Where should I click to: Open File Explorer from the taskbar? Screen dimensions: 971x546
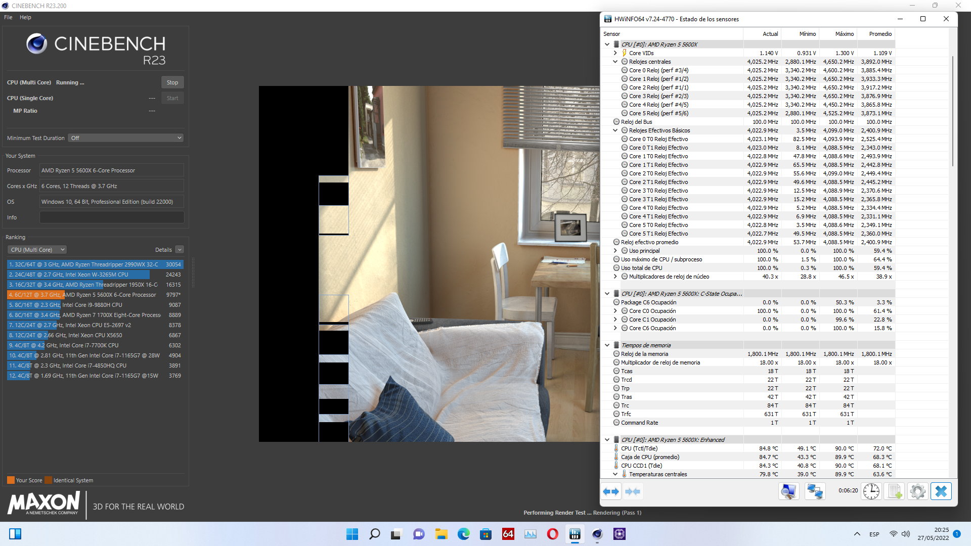pos(441,534)
